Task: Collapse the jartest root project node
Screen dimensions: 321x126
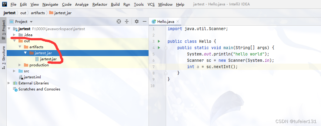Action: coord(9,29)
